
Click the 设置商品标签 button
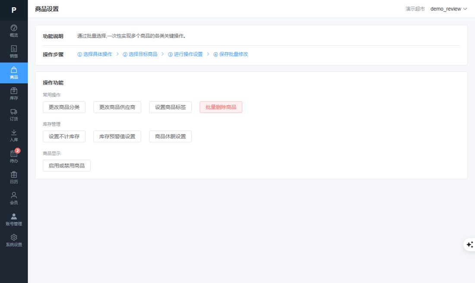coord(170,107)
